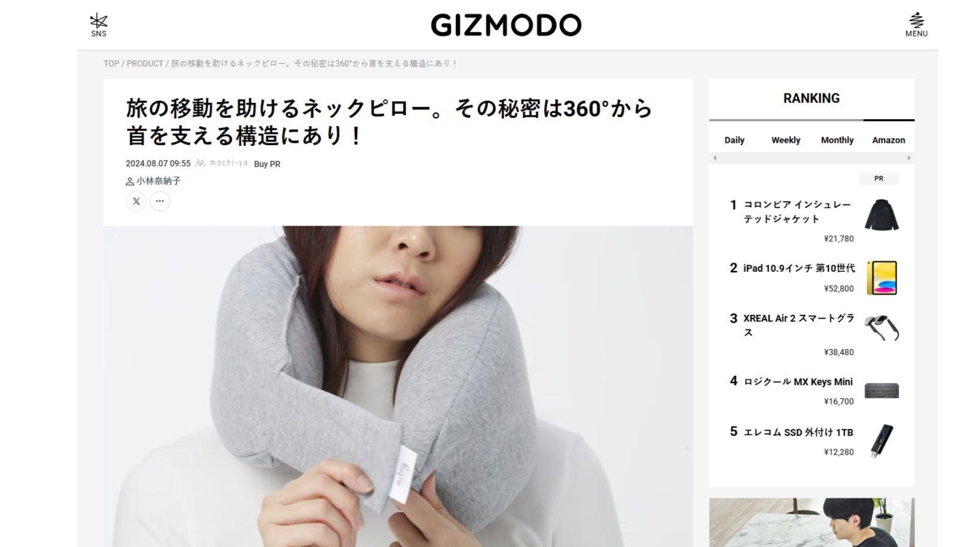Open the PRODUCT breadcrumb link

click(145, 63)
